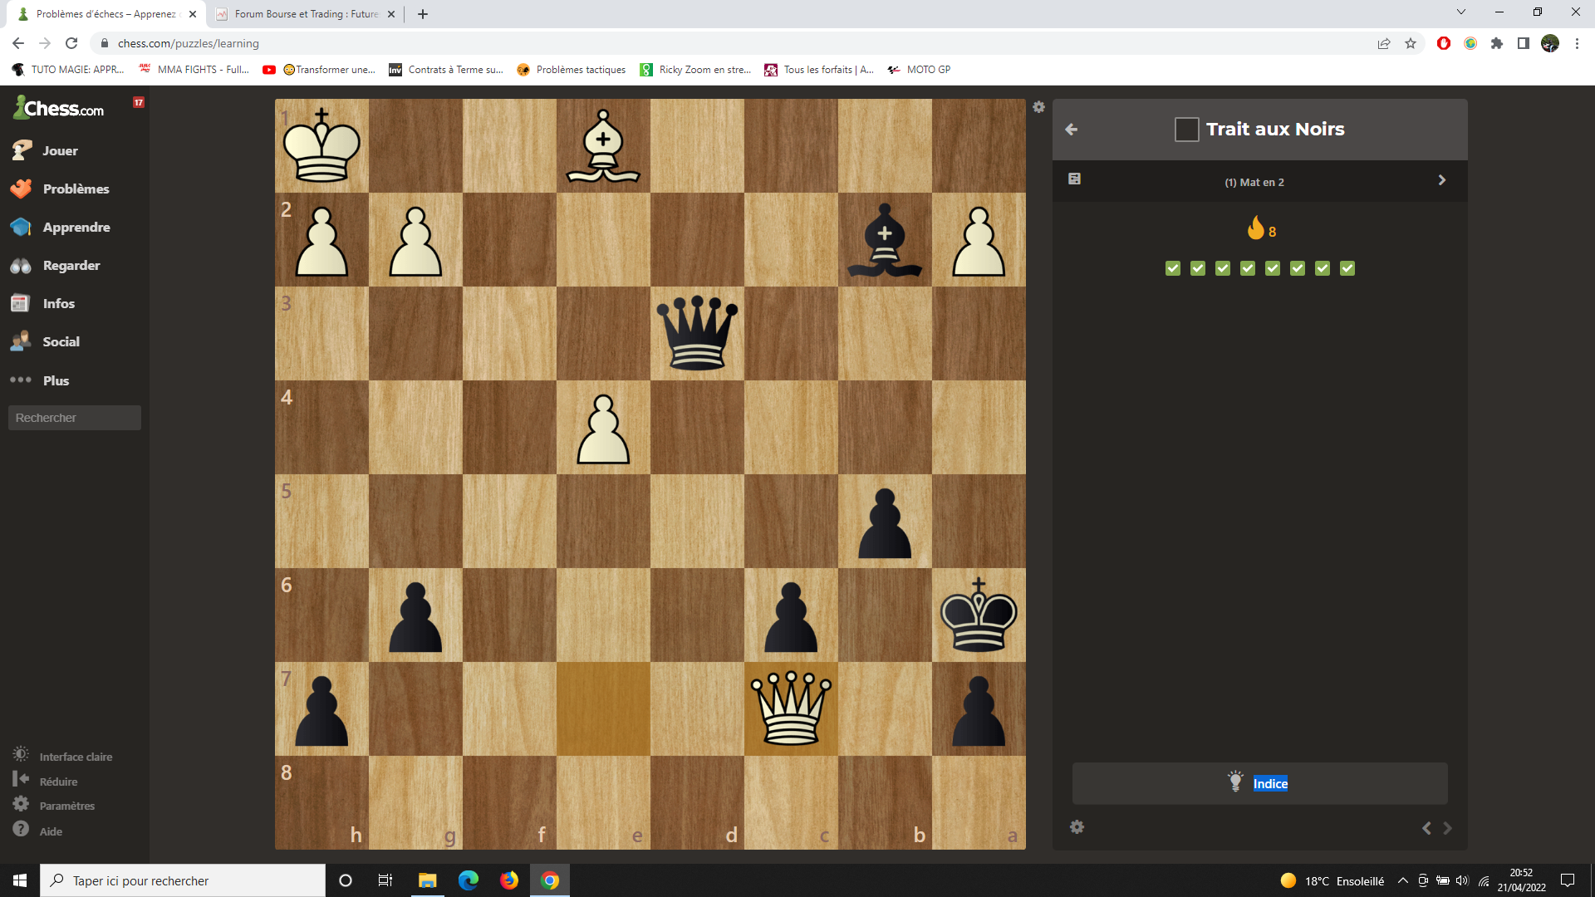
Task: Click the board settings gear icon
Action: click(1038, 107)
